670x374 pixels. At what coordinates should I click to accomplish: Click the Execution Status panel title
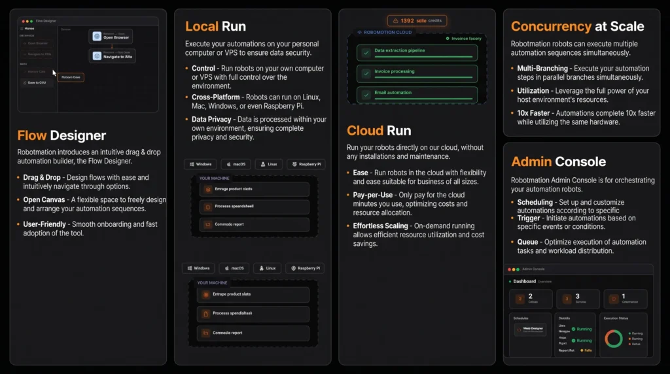pos(615,318)
